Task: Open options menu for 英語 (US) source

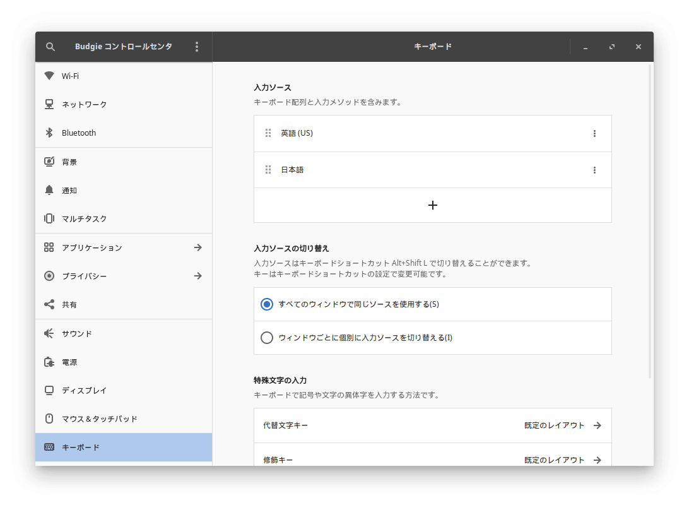Action: [x=594, y=134]
